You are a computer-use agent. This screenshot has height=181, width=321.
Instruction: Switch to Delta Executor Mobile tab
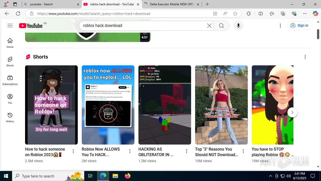[x=172, y=4]
